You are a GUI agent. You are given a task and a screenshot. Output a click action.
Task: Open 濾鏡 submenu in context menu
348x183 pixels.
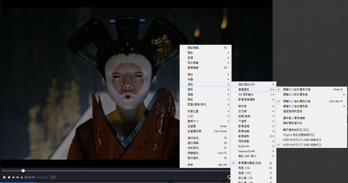[x=205, y=94]
